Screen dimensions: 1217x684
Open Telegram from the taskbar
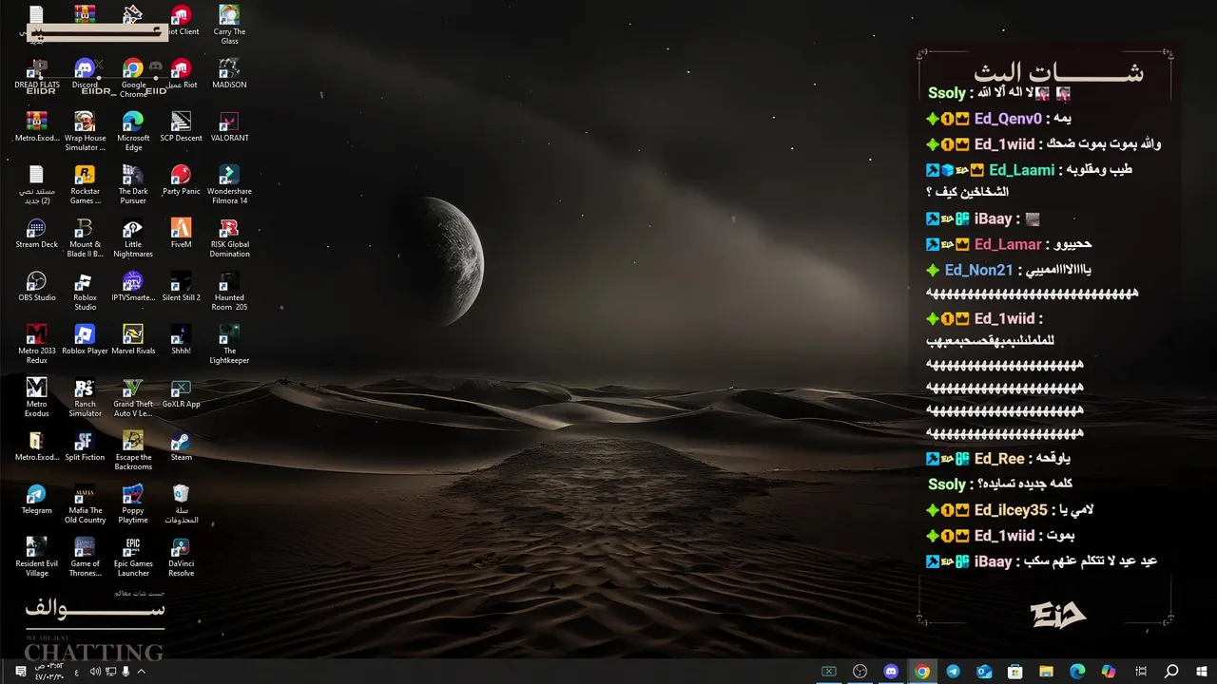click(x=953, y=672)
